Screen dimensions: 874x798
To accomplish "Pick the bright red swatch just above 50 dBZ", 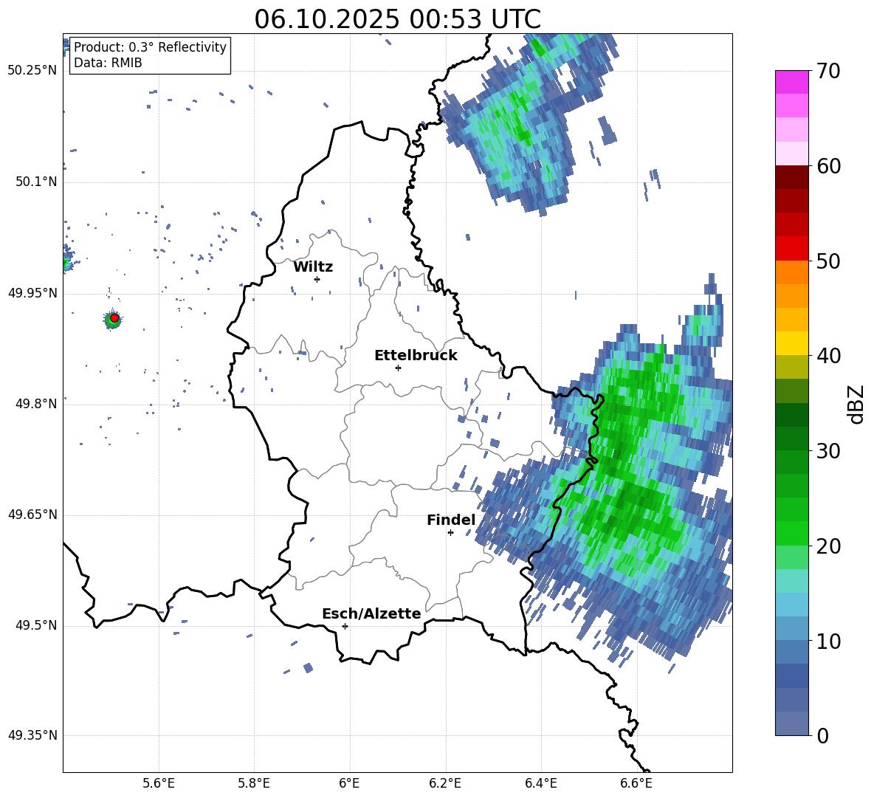I will pyautogui.click(x=791, y=249).
